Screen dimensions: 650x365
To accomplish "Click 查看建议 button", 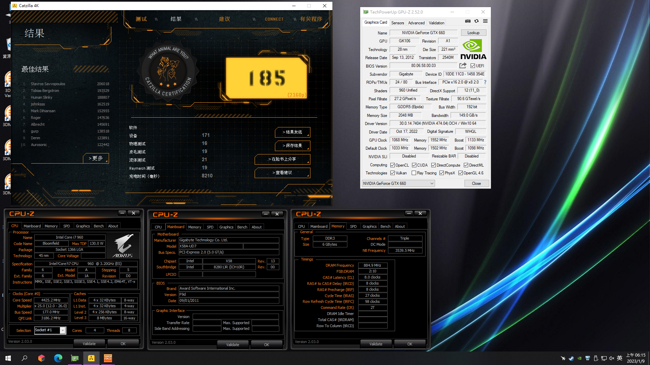I will coord(282,173).
